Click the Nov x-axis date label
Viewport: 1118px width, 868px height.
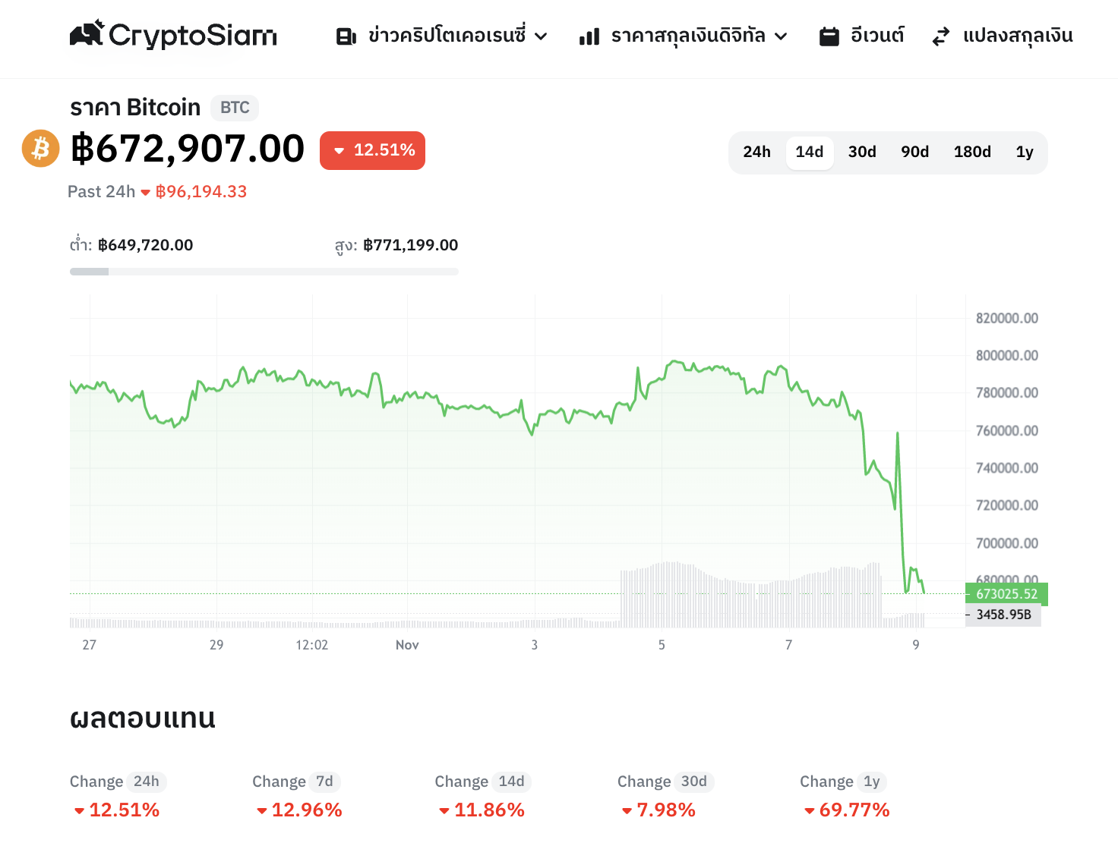click(x=407, y=645)
